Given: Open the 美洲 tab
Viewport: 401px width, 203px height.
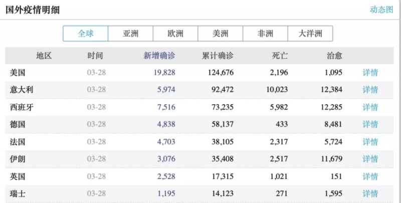Looking at the screenshot, I should click(x=220, y=34).
